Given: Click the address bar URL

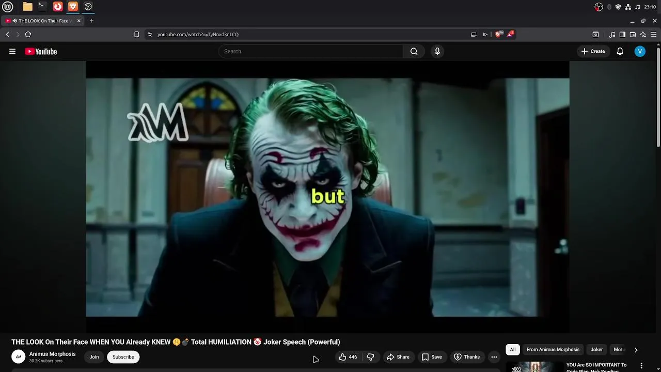Looking at the screenshot, I should [x=198, y=35].
